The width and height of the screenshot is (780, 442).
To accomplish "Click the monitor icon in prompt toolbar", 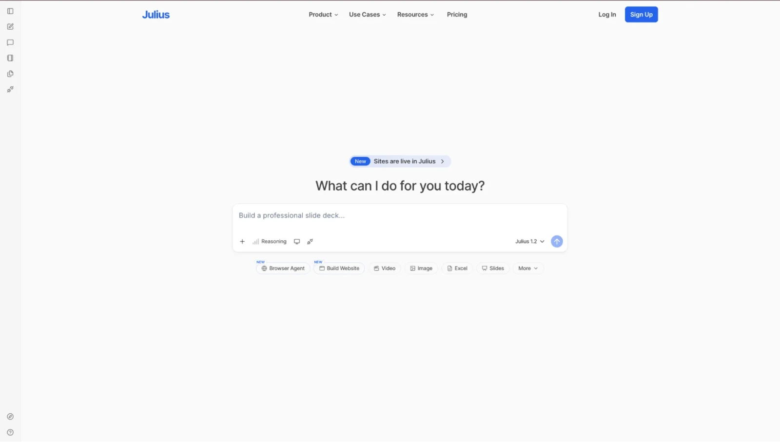I will point(297,242).
